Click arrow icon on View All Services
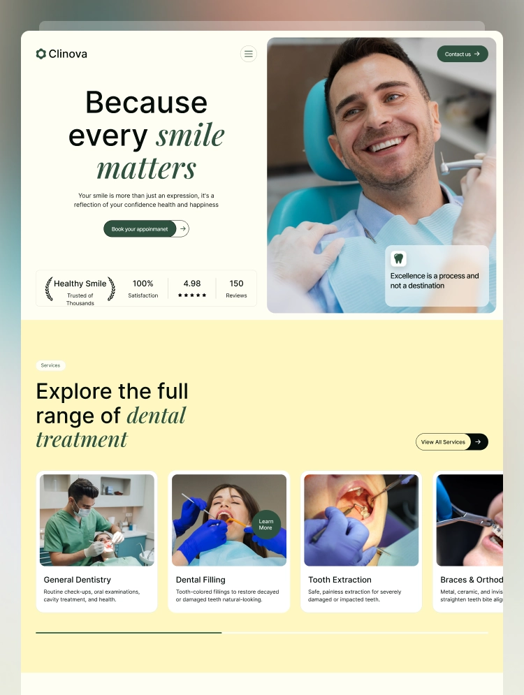Image resolution: width=524 pixels, height=695 pixels. [478, 442]
